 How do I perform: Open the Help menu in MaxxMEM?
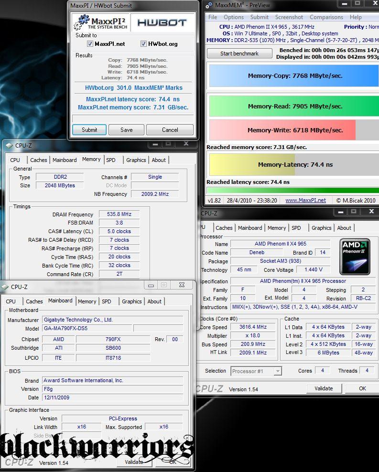click(x=356, y=17)
